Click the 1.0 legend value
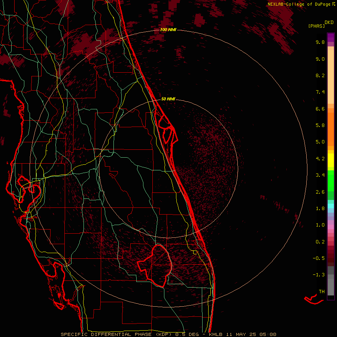Image resolution: width=337 pixels, height=337 pixels. [x=320, y=225]
